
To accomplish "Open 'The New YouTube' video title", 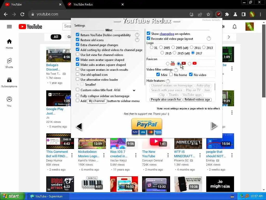I will click(149, 154).
